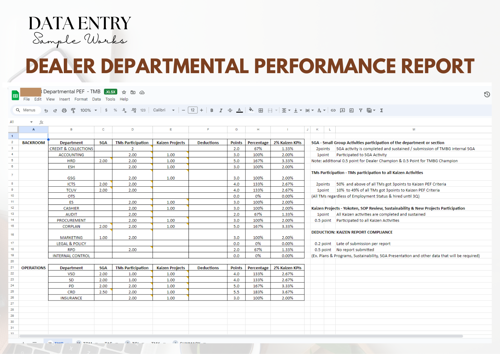
Task: Select column M header
Action: click(413, 129)
